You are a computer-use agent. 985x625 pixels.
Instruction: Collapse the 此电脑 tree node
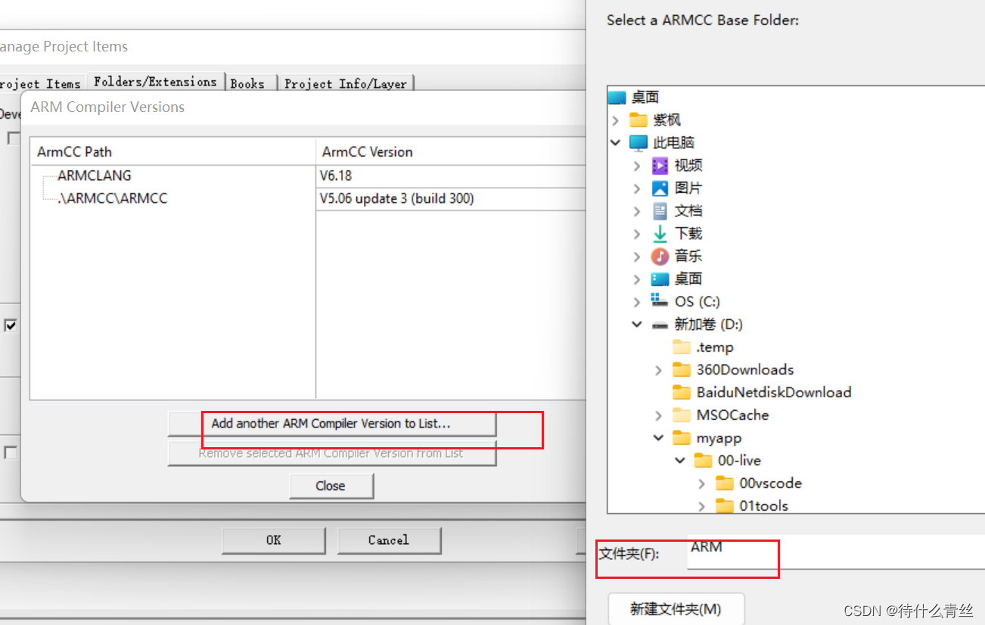click(616, 142)
